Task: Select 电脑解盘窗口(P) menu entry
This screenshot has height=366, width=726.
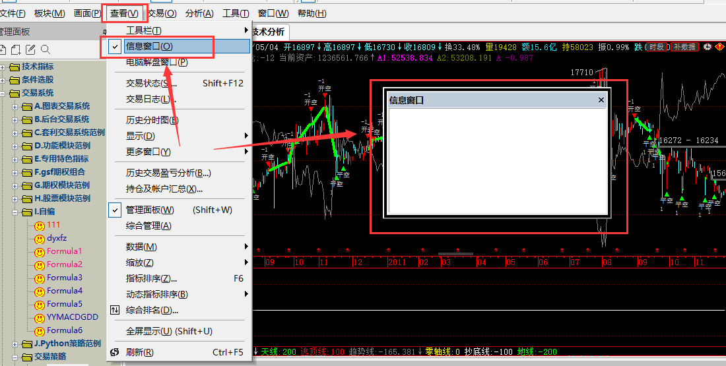Action: point(180,63)
